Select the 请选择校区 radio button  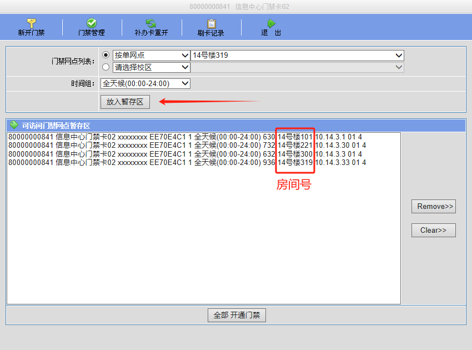(x=106, y=67)
